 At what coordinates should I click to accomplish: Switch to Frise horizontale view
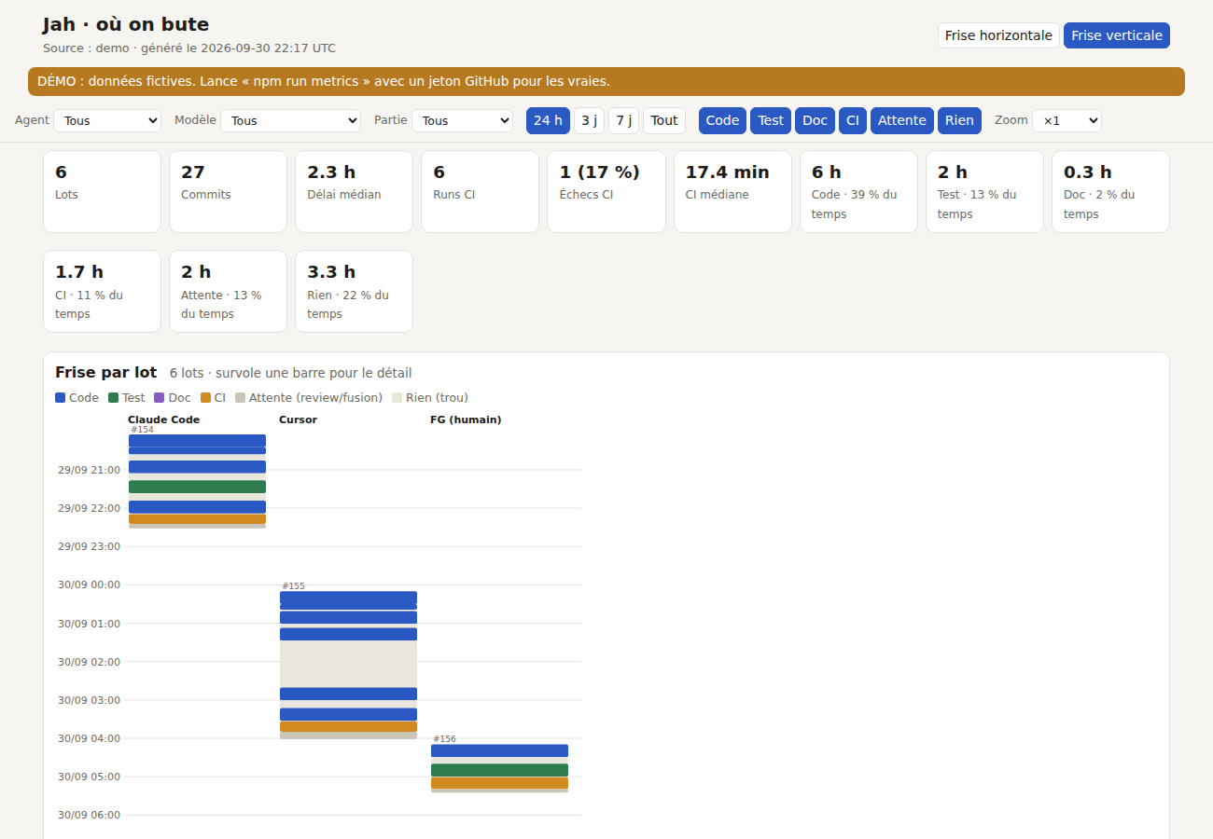click(998, 35)
